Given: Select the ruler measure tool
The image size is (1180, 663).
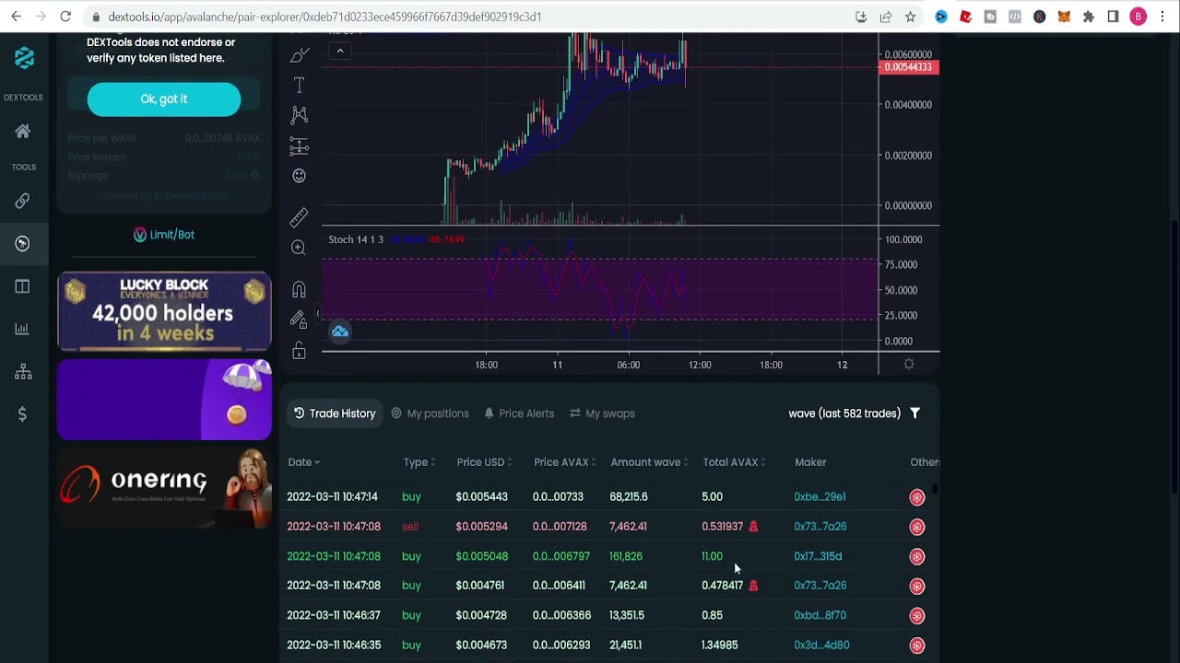Looking at the screenshot, I should point(299,217).
